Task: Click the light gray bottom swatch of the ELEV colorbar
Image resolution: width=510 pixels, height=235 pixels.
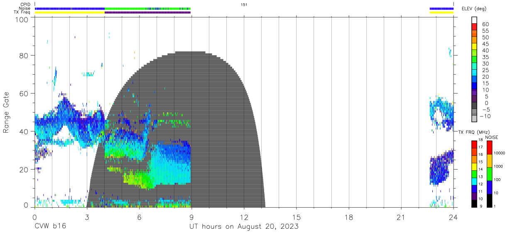Action: click(x=475, y=119)
